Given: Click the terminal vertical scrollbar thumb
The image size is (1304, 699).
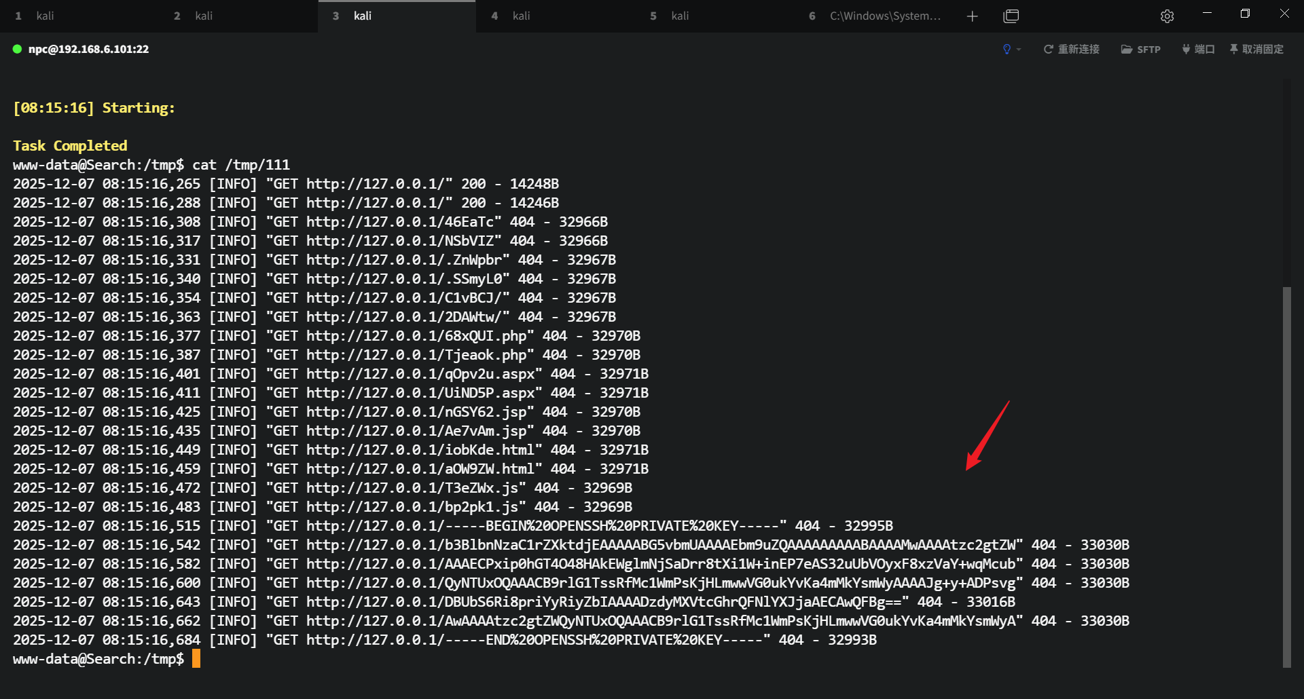Looking at the screenshot, I should point(1286,475).
